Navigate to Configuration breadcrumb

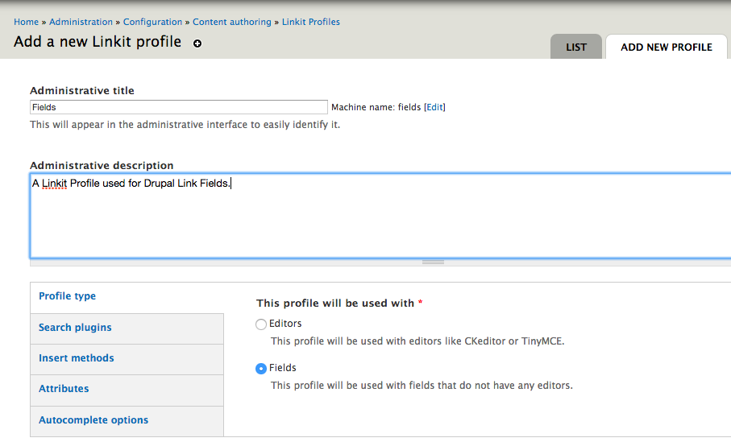click(x=152, y=22)
